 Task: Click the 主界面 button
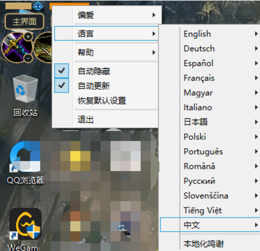pyautogui.click(x=25, y=22)
